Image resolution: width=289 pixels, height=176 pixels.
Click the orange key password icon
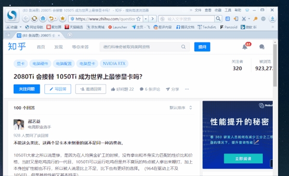[x=255, y=19]
